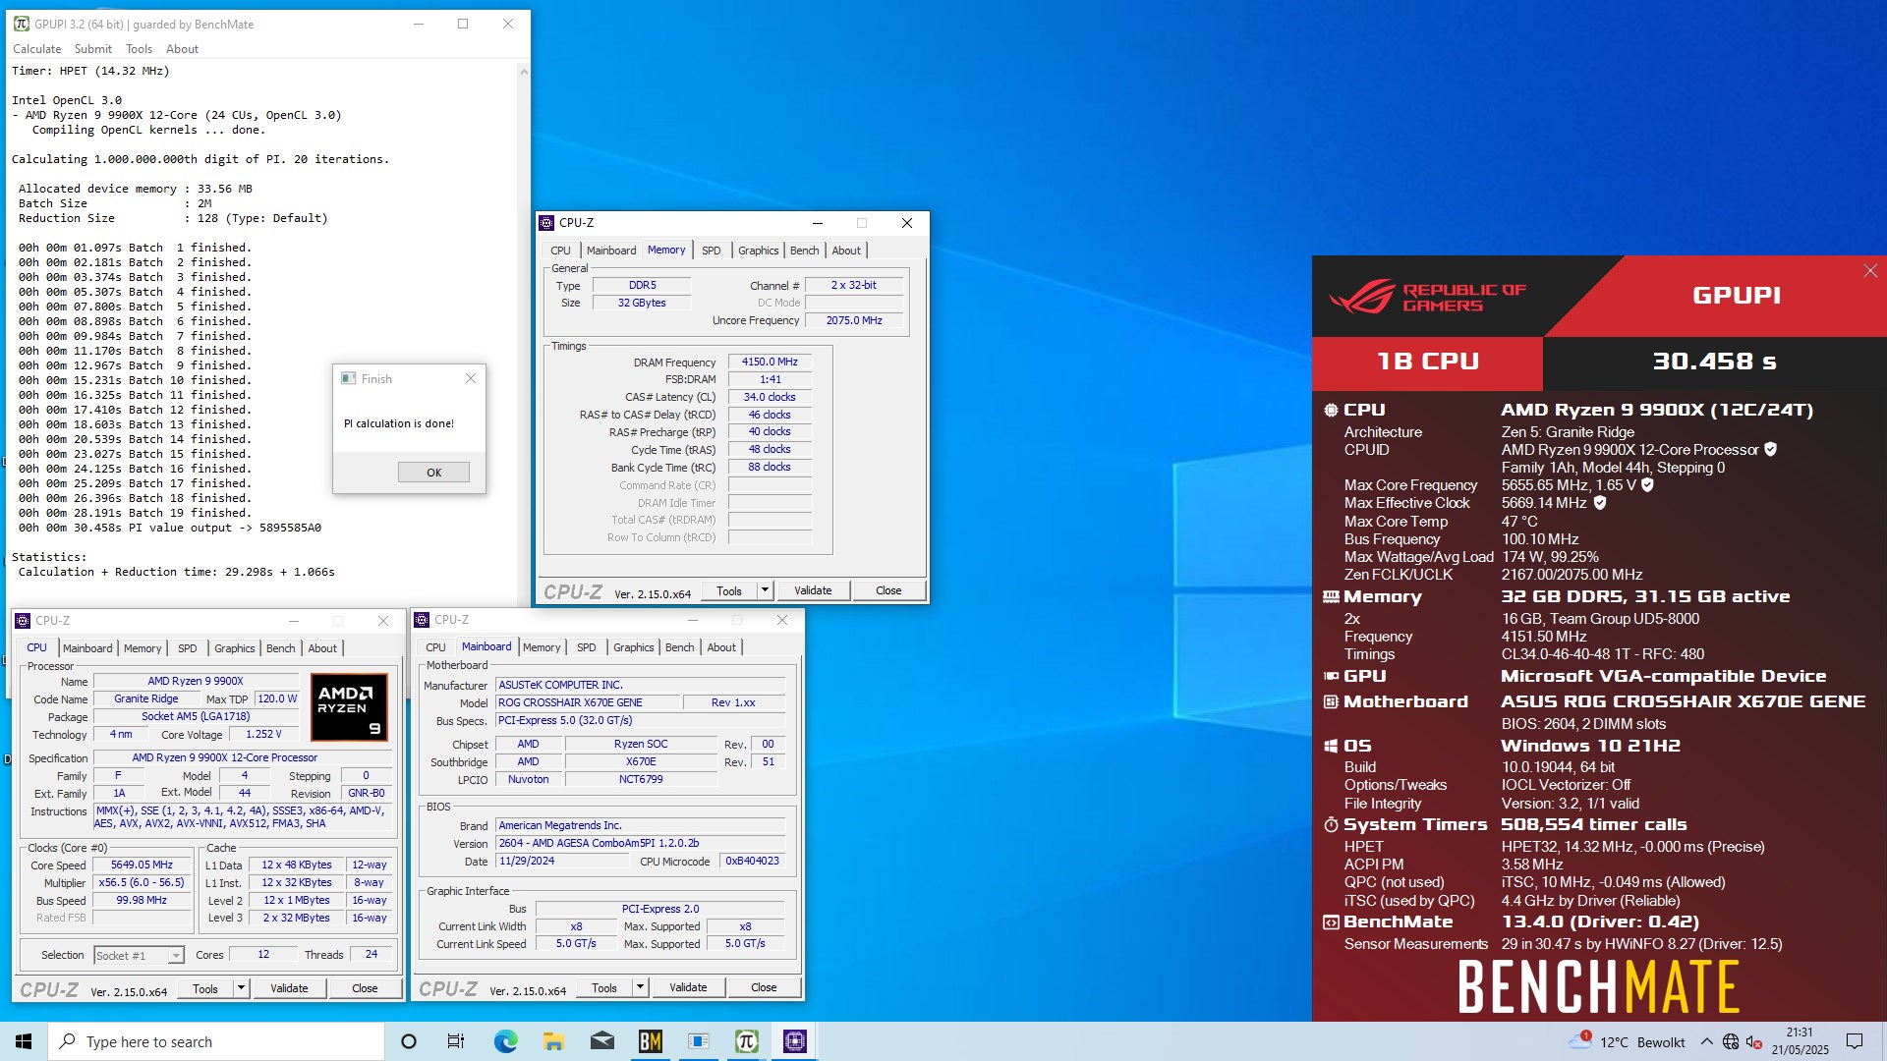Select Bench tab in CPU tab window
The image size is (1887, 1061).
(x=280, y=648)
